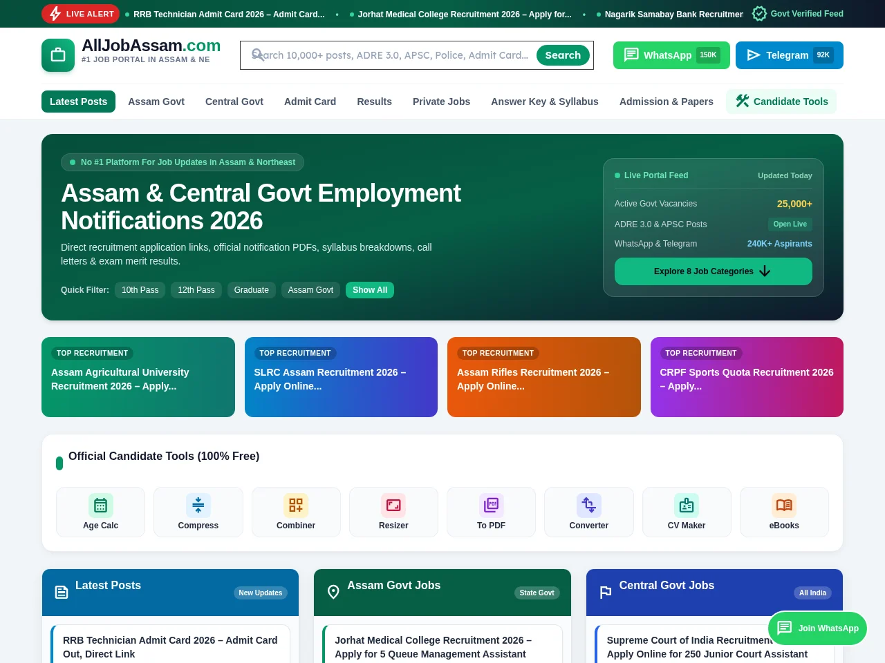Screen dimensions: 885x663
Task: Open the Assam Govt nav tab
Action: pyautogui.click(x=156, y=102)
